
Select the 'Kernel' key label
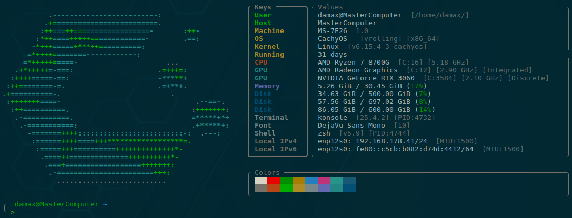[267, 47]
